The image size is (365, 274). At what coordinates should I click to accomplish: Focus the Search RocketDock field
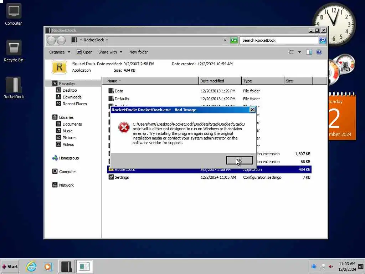[x=279, y=40]
